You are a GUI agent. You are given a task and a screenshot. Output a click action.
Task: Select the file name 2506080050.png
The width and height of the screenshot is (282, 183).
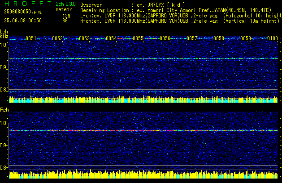[23, 12]
